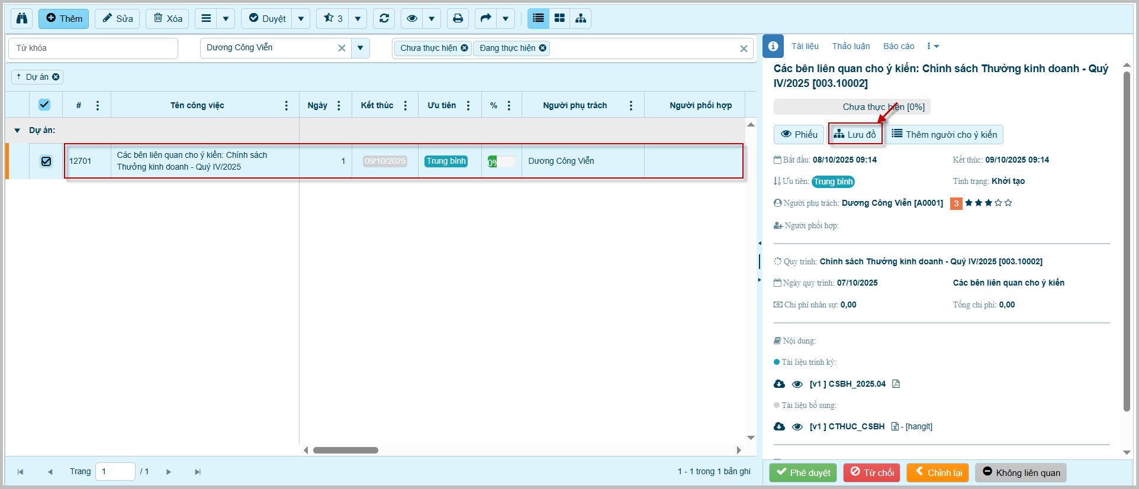This screenshot has width=1139, height=489.
Task: Expand the Dương Công Viễn combo box
Action: [x=360, y=48]
